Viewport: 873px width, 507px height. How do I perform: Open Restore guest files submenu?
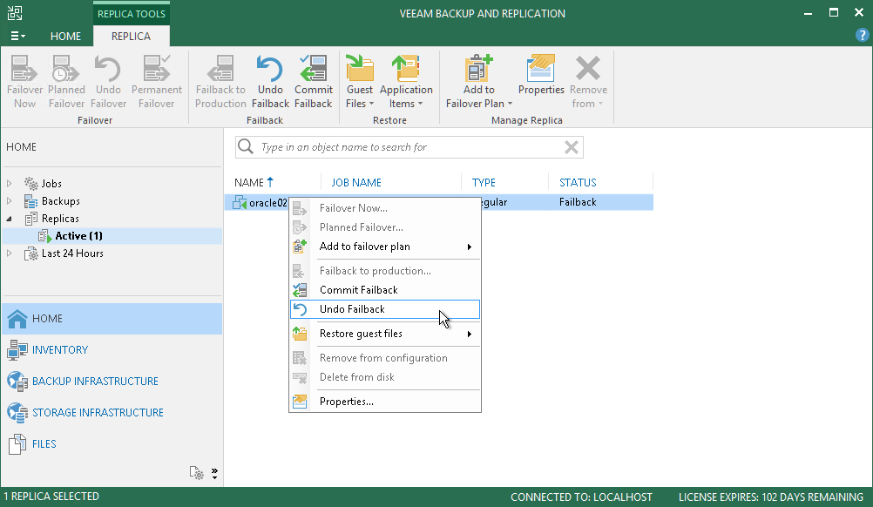385,334
